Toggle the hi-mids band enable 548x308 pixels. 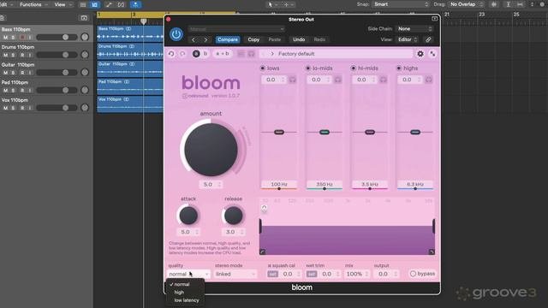354,68
